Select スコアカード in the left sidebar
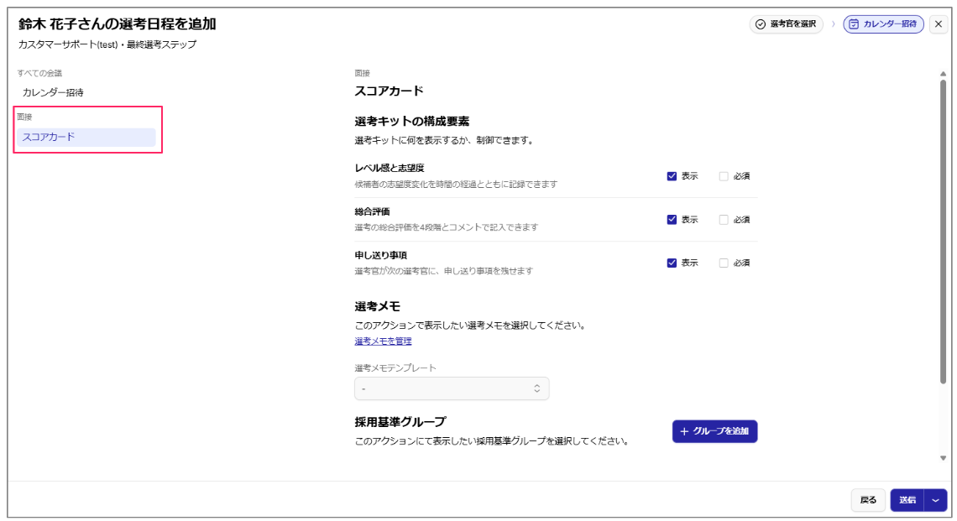This screenshot has height=521, width=957. pyautogui.click(x=86, y=138)
